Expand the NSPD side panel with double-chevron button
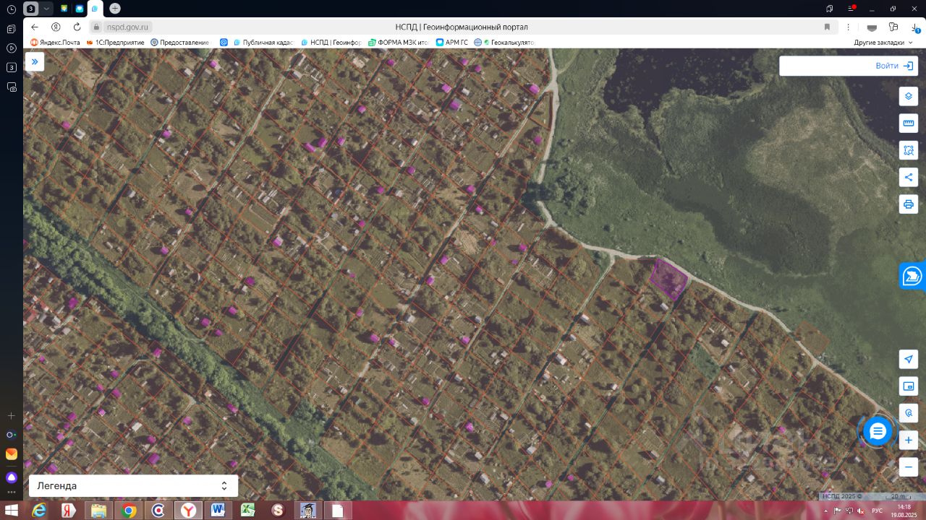926x520 pixels. tap(35, 61)
